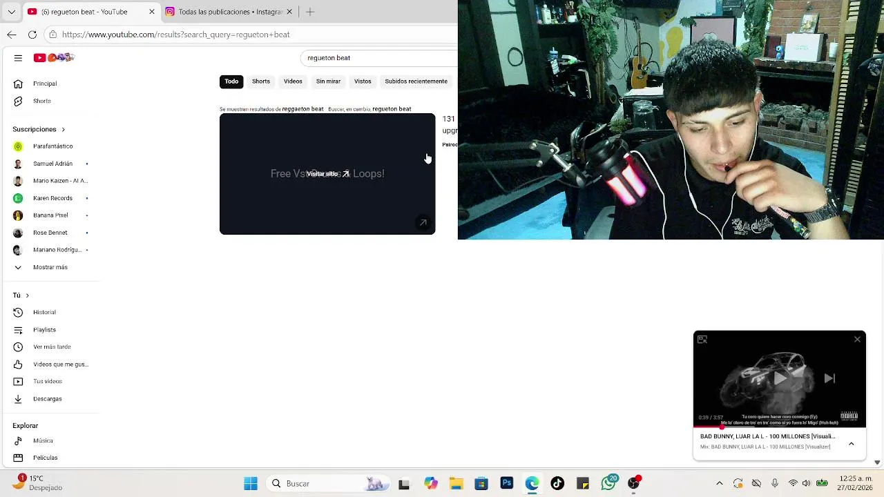Click the miniplayer video title

(x=767, y=436)
